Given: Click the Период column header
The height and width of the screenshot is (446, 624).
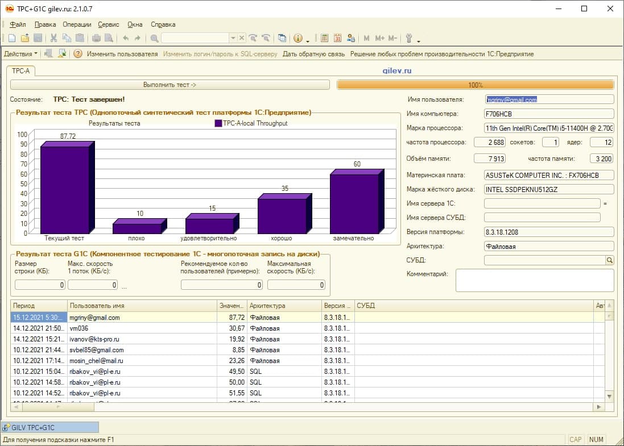Looking at the screenshot, I should (x=39, y=305).
